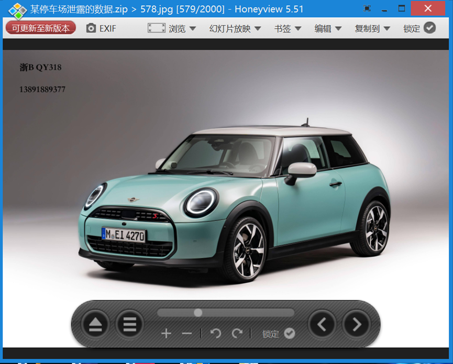453x364 pixels.
Task: Zoom out with the minus icon
Action: [x=187, y=334]
